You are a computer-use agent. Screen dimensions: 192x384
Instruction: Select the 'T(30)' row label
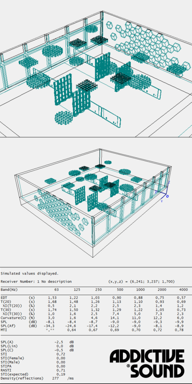pyautogui.click(x=6, y=310)
